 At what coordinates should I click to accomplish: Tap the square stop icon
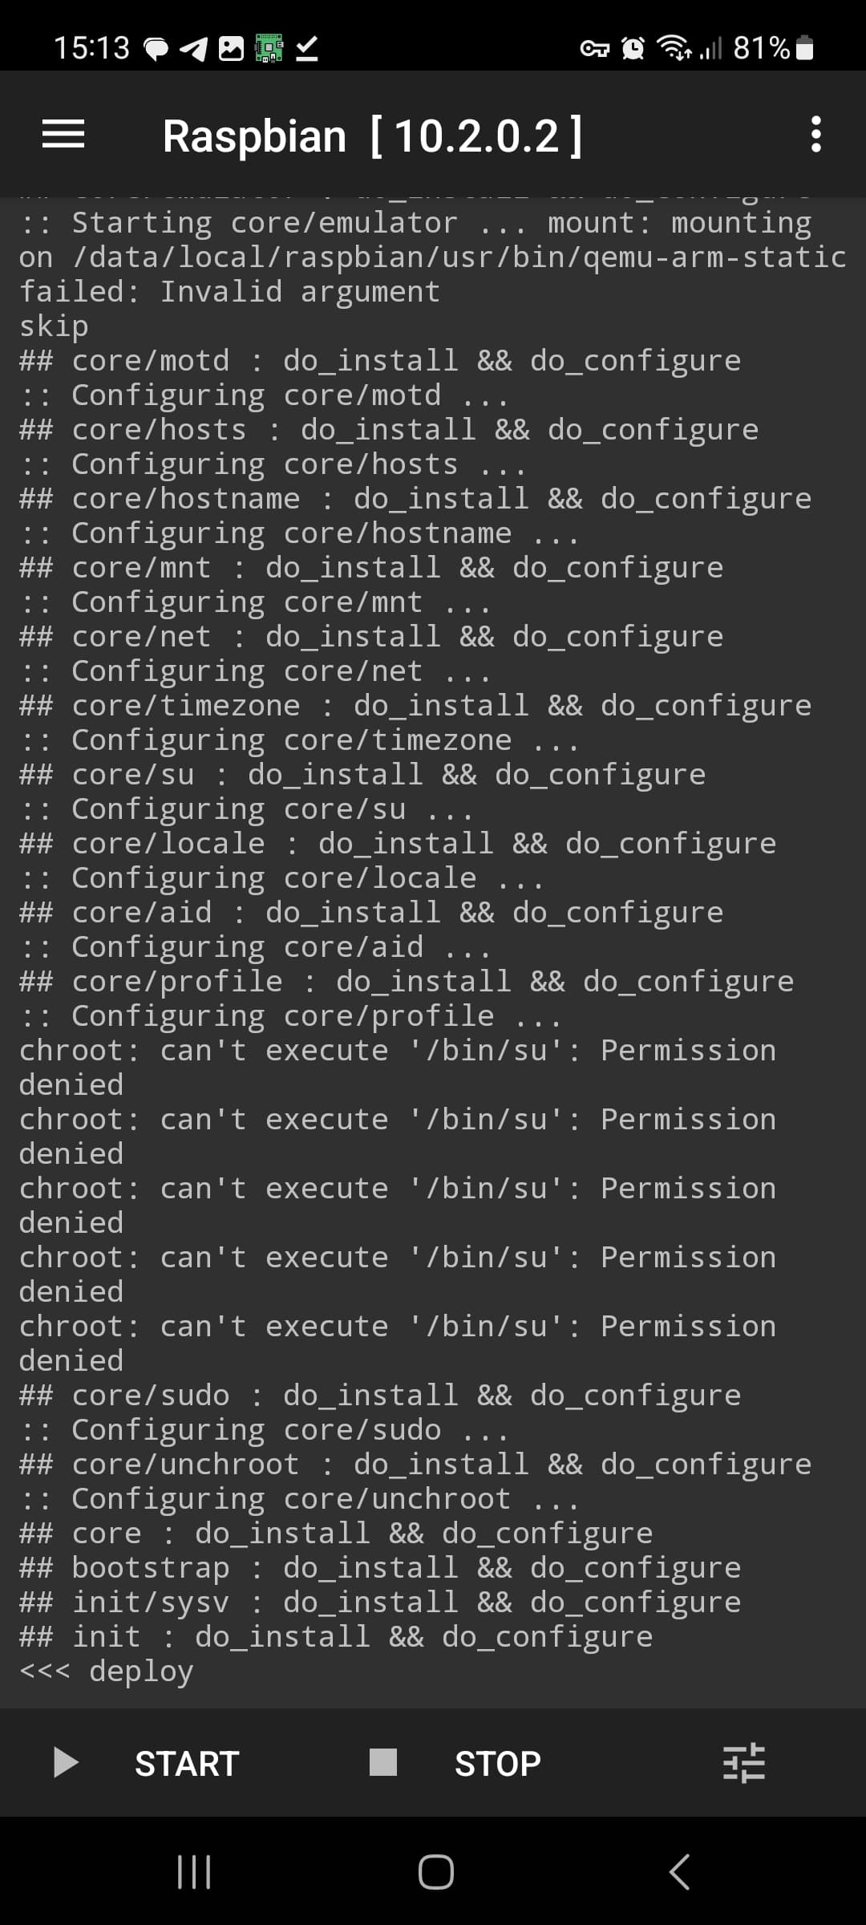point(383,1762)
